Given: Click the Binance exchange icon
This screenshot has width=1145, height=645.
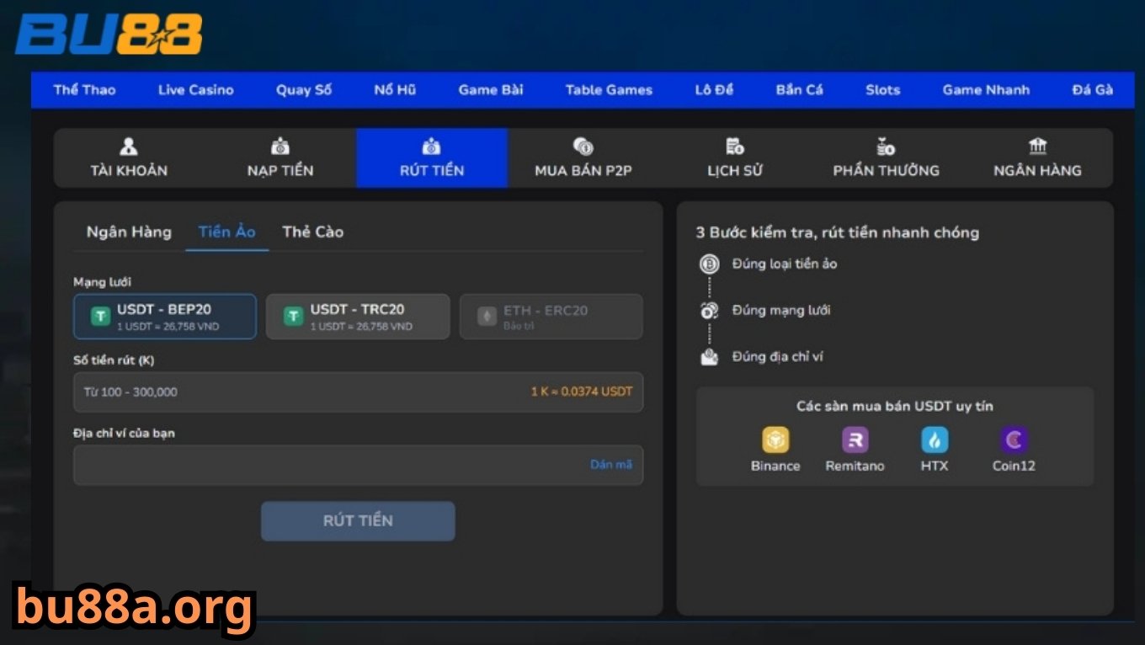Looking at the screenshot, I should pyautogui.click(x=775, y=440).
